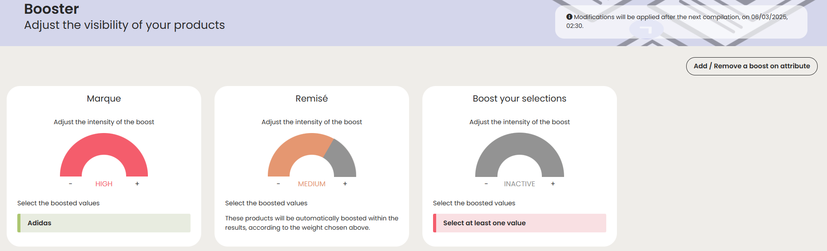The width and height of the screenshot is (827, 251).
Task: Open the 'Select at least one value' field
Action: (520, 223)
